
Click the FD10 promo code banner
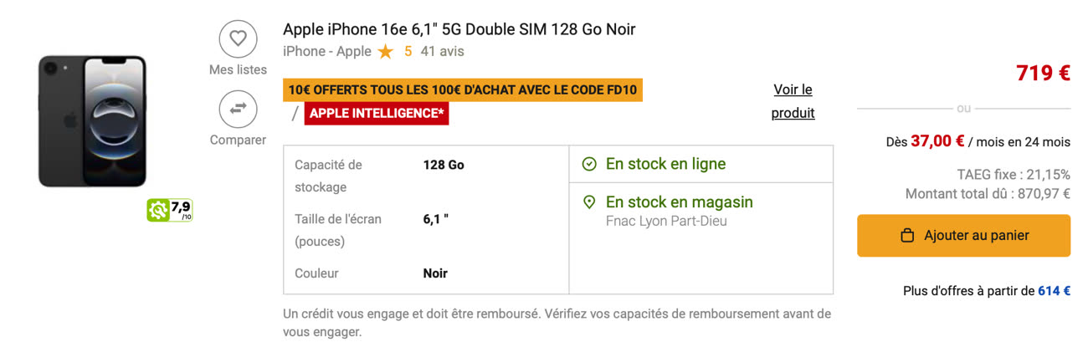pyautogui.click(x=463, y=90)
